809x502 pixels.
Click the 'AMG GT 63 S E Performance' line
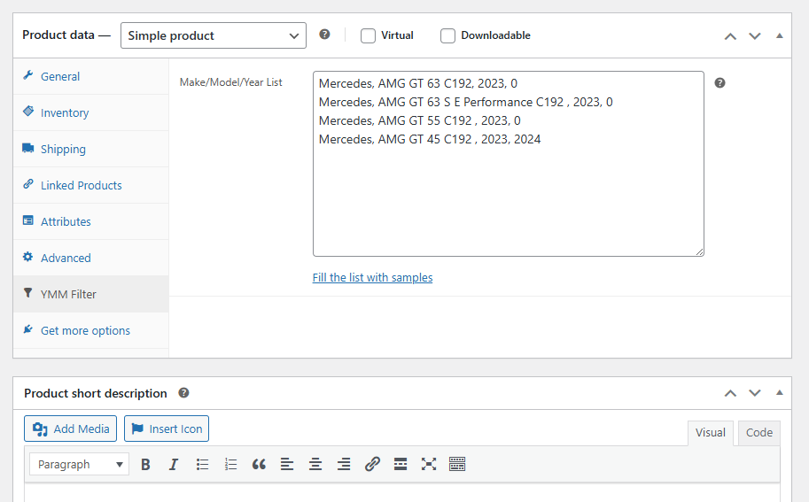coord(466,102)
